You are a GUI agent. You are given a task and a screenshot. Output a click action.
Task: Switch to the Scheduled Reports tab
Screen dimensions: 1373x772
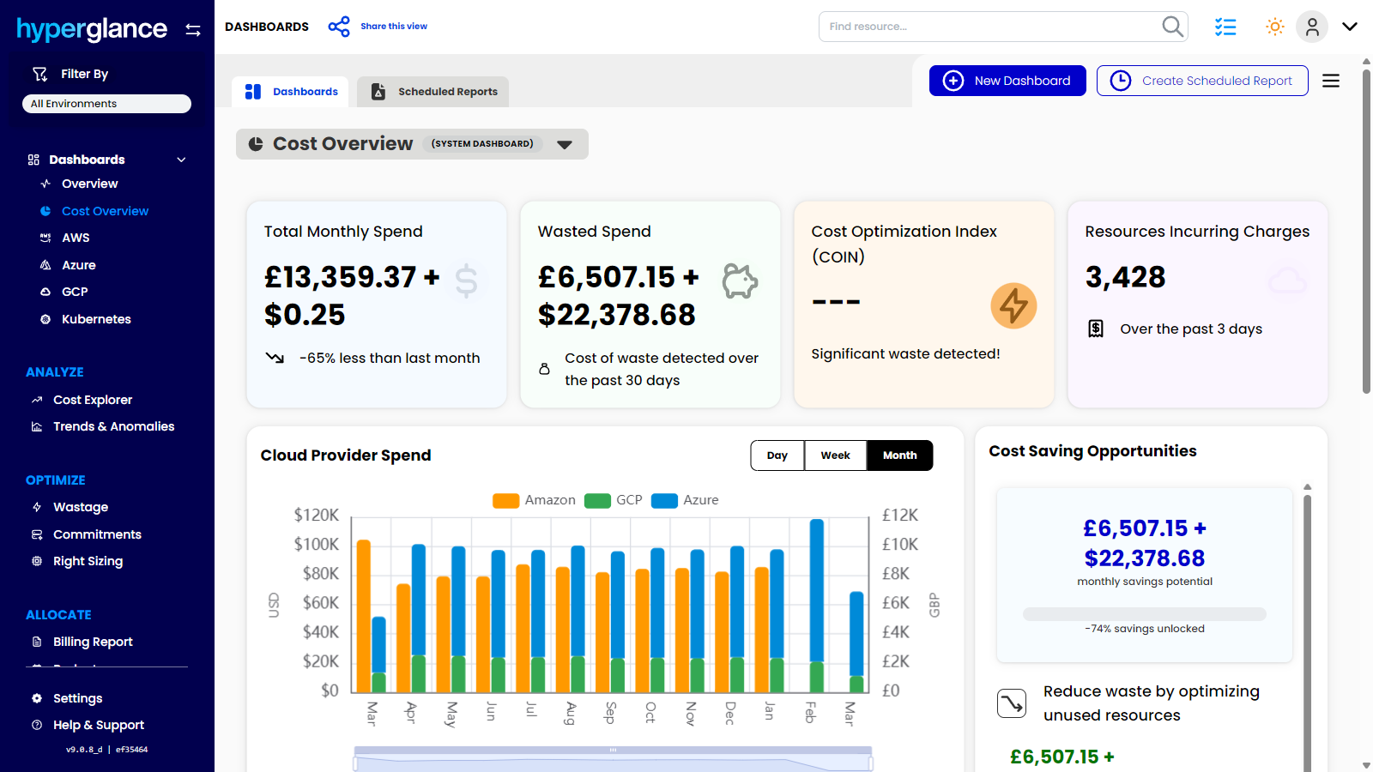433,92
